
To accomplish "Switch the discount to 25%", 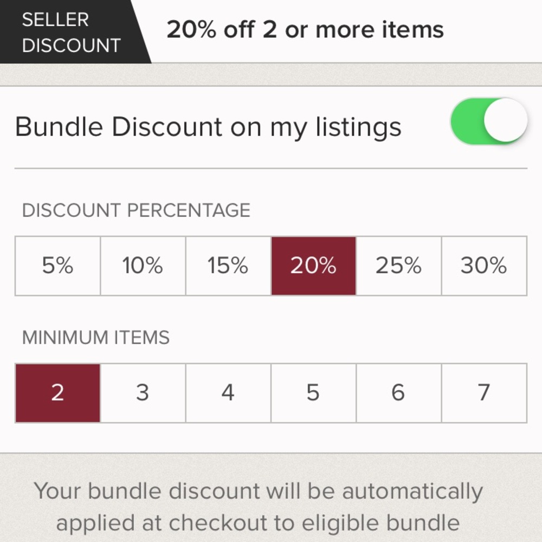I will pos(398,266).
